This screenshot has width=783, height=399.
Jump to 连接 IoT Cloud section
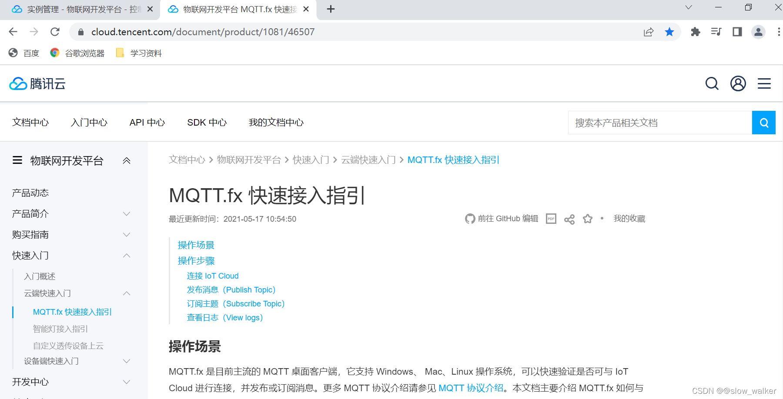coord(213,276)
